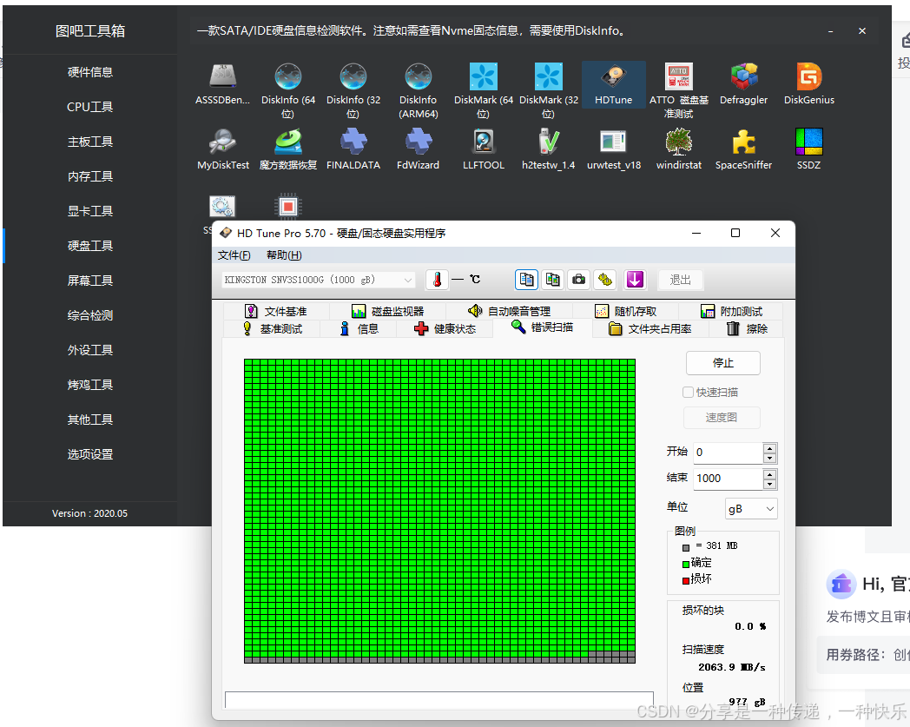Click 速度图 button
This screenshot has width=910, height=727.
[722, 418]
